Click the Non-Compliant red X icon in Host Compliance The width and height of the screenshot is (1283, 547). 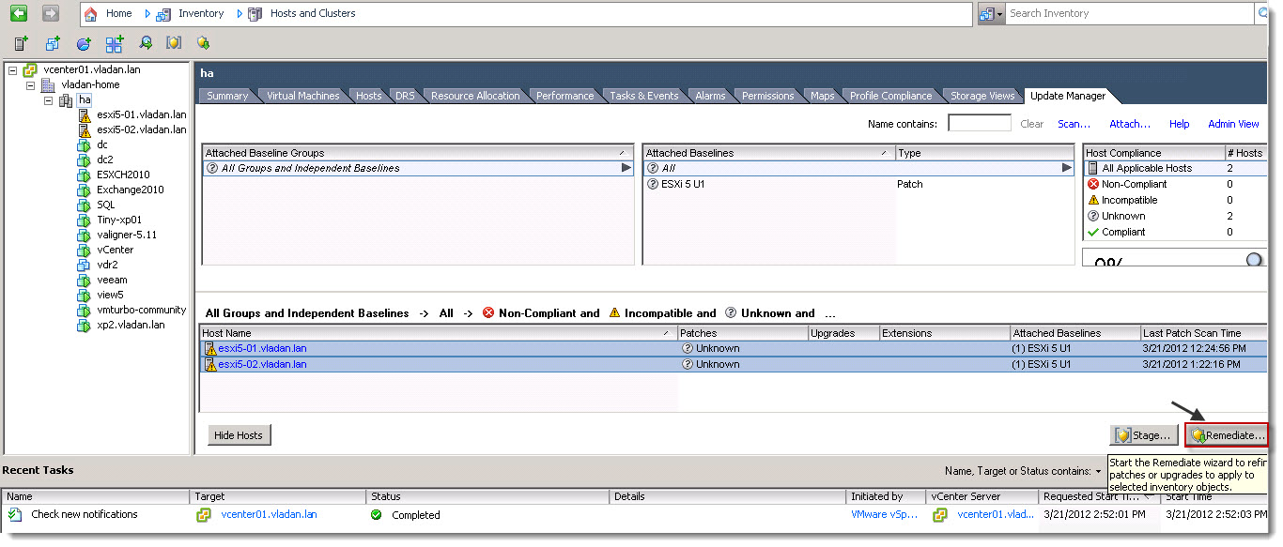click(1092, 185)
